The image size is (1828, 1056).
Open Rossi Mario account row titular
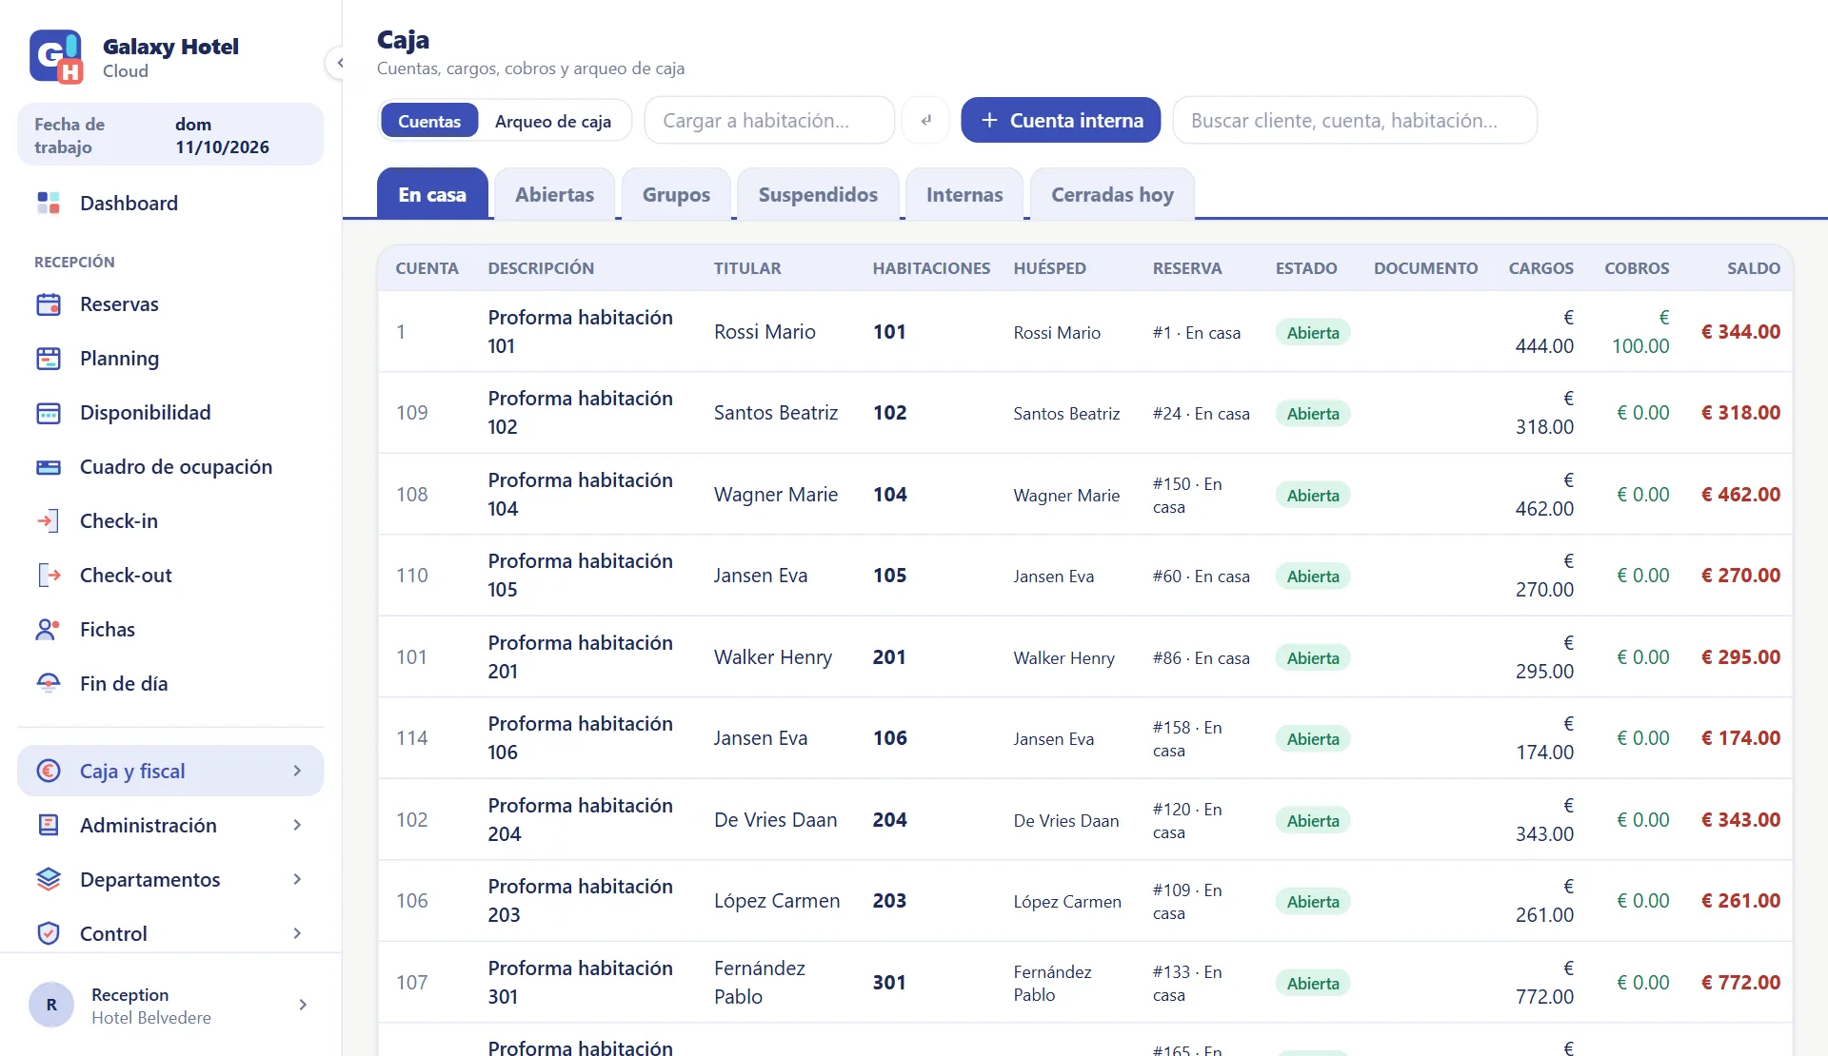point(765,332)
